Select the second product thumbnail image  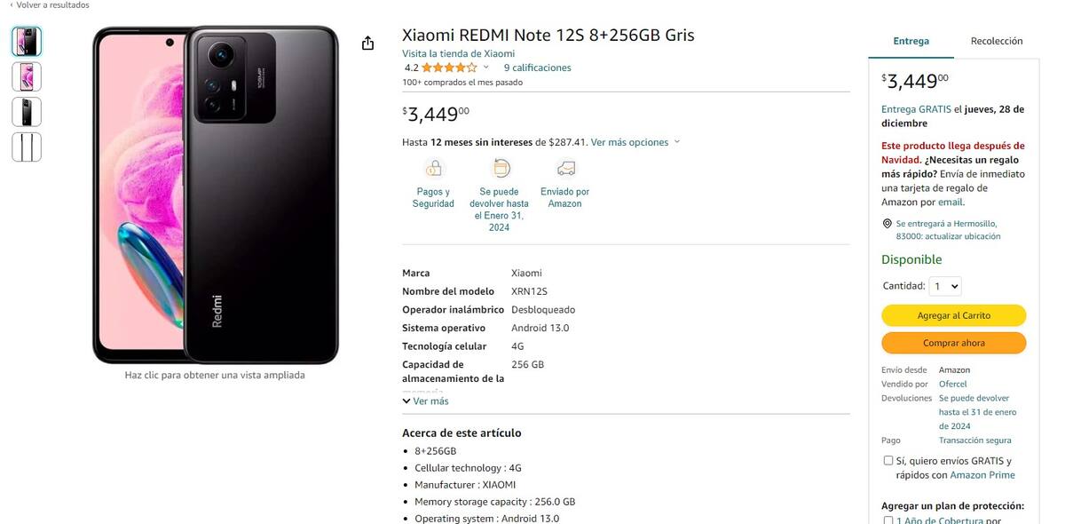click(27, 76)
